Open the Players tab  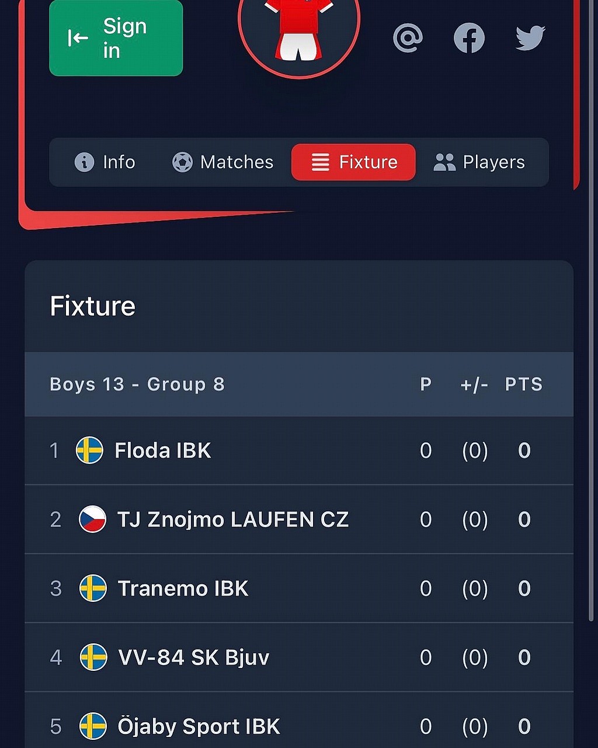479,162
